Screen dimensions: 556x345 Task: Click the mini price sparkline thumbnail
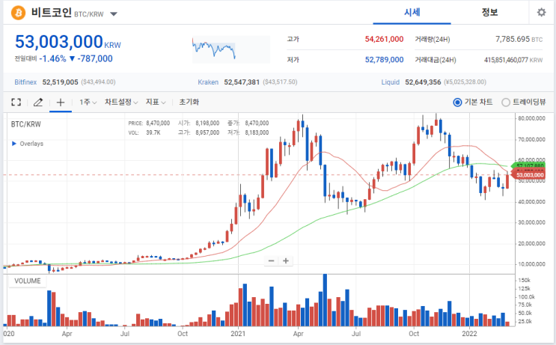(x=231, y=49)
